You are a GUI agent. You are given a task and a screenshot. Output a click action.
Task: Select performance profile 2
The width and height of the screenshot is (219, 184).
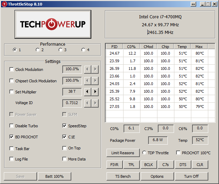[38, 50]
